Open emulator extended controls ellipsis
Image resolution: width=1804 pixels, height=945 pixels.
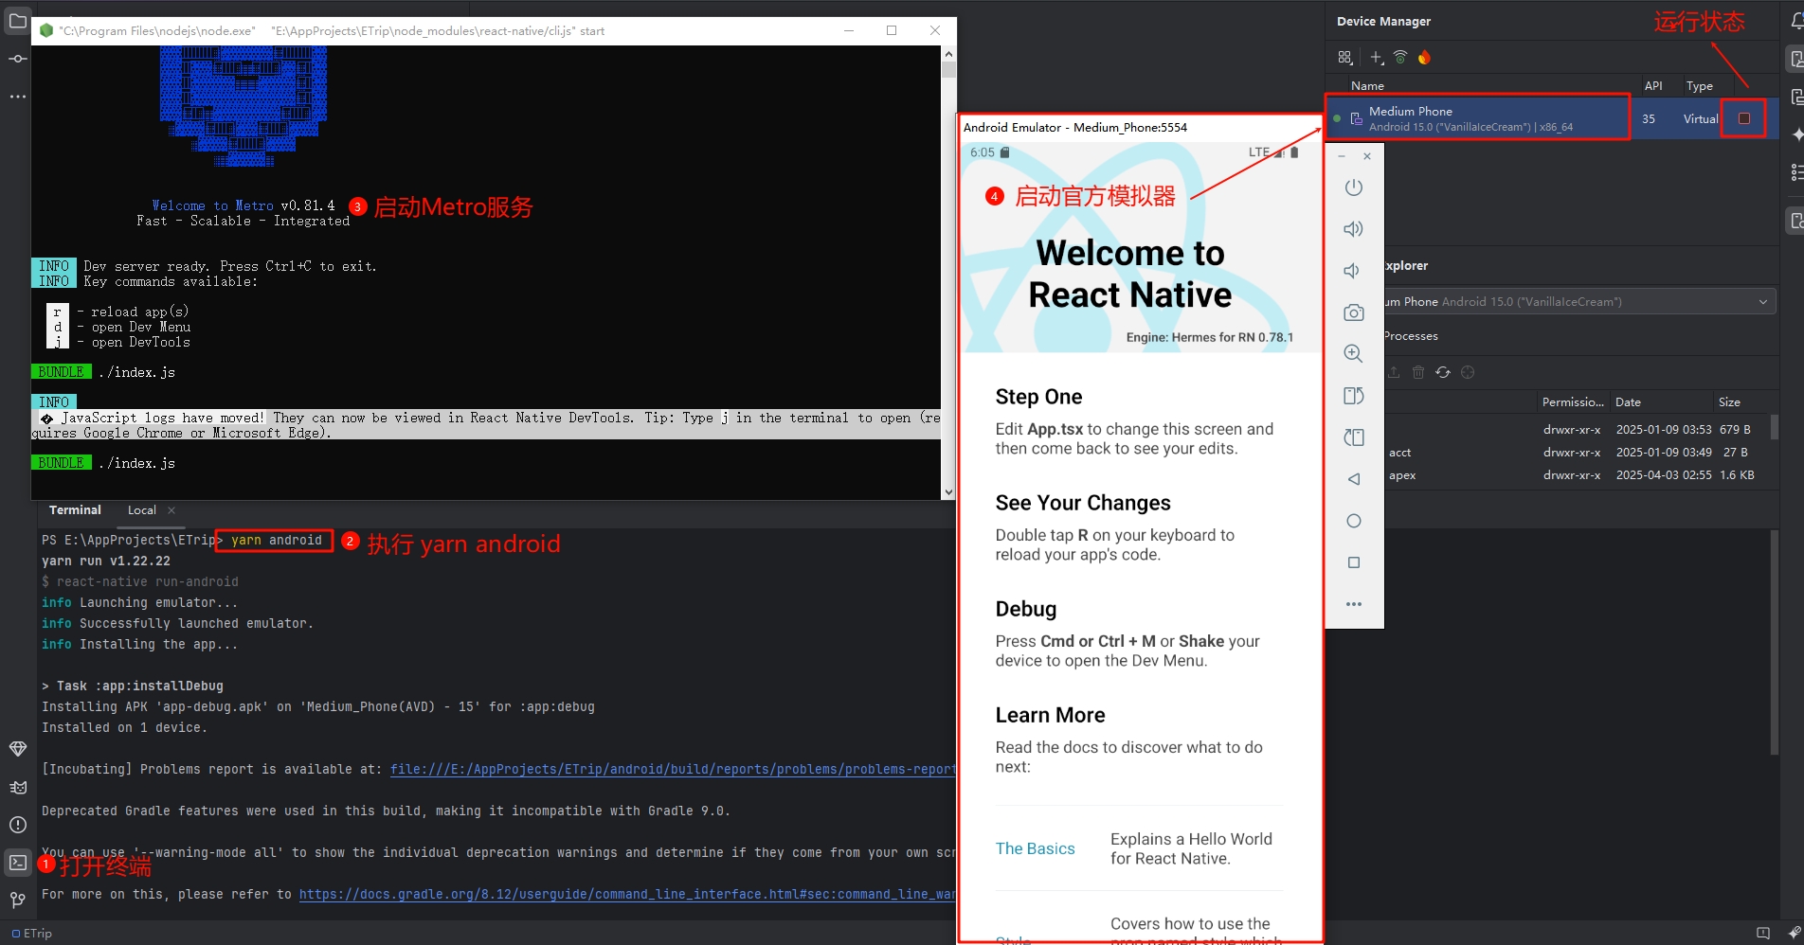click(x=1354, y=604)
